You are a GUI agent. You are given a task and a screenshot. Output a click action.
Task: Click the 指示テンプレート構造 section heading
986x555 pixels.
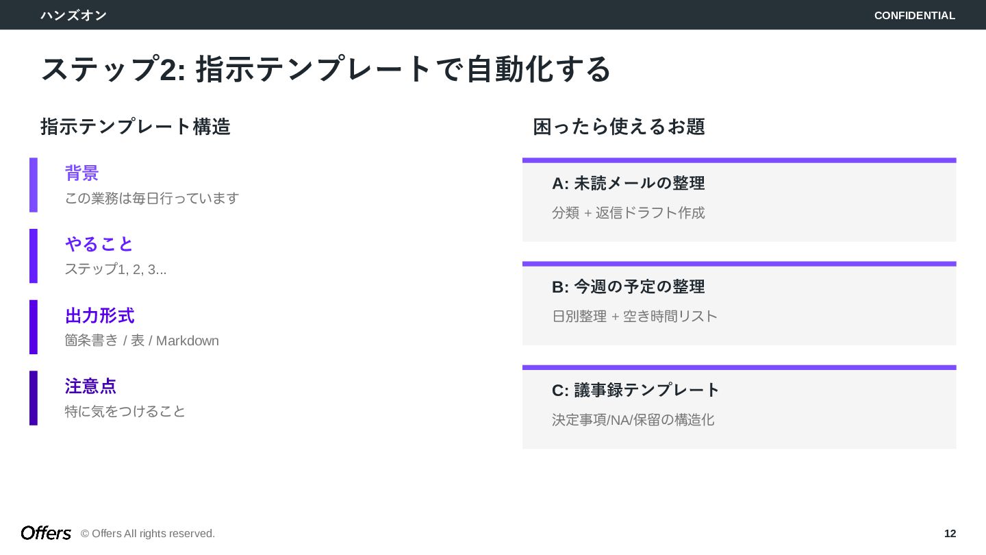(136, 127)
